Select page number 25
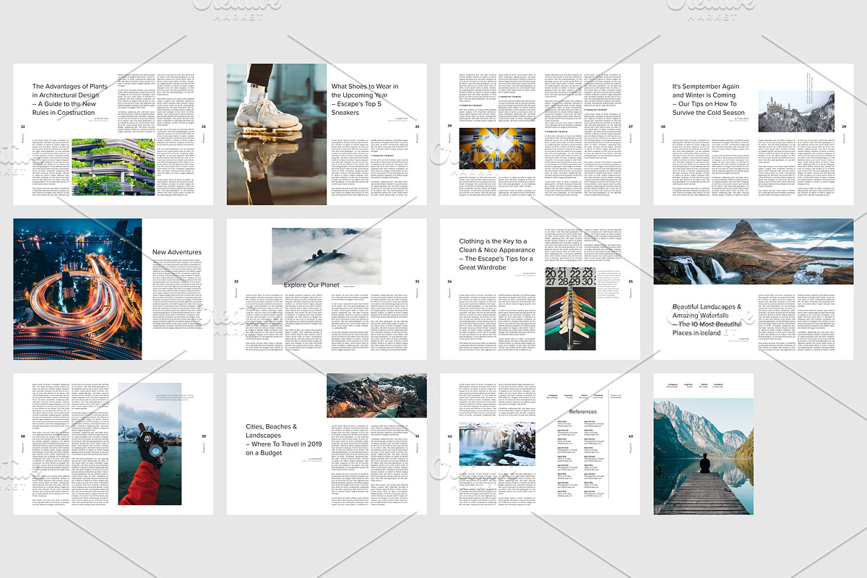867x578 pixels. pyautogui.click(x=417, y=127)
